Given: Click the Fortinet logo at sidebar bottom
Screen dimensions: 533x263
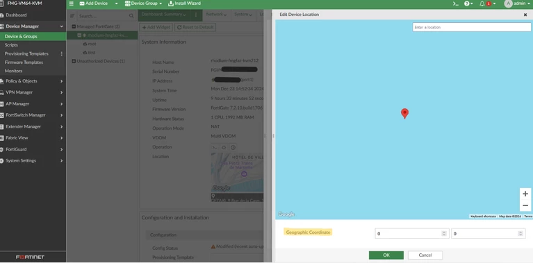Looking at the screenshot, I should click(30, 257).
